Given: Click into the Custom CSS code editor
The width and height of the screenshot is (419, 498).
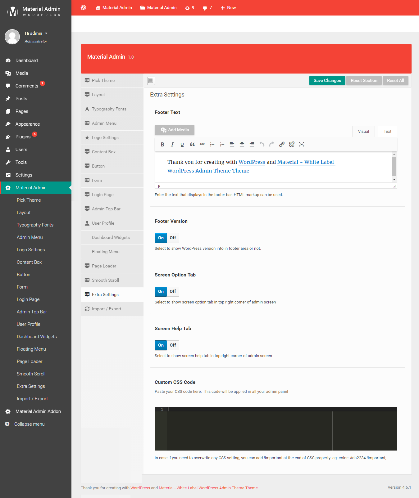Looking at the screenshot, I should 276,429.
